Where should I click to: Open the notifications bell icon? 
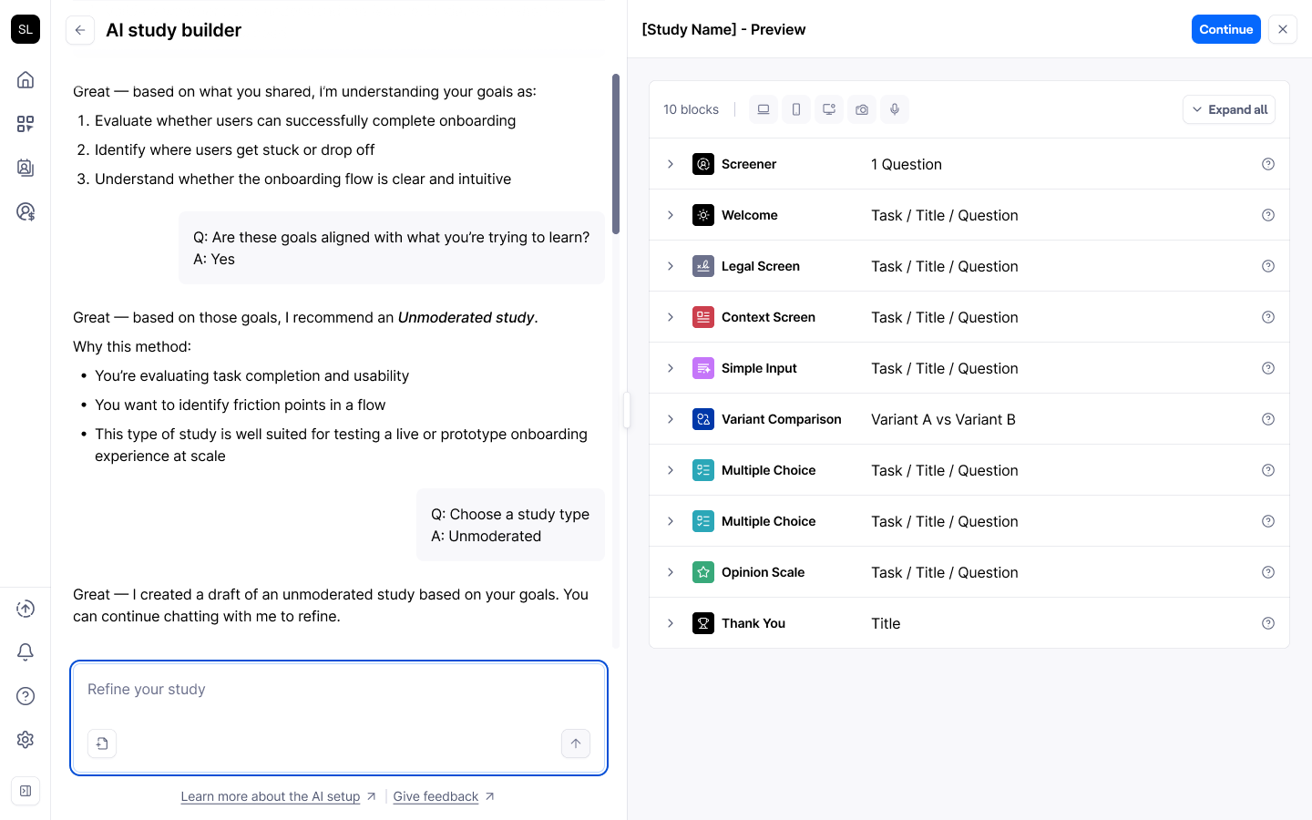coord(26,652)
